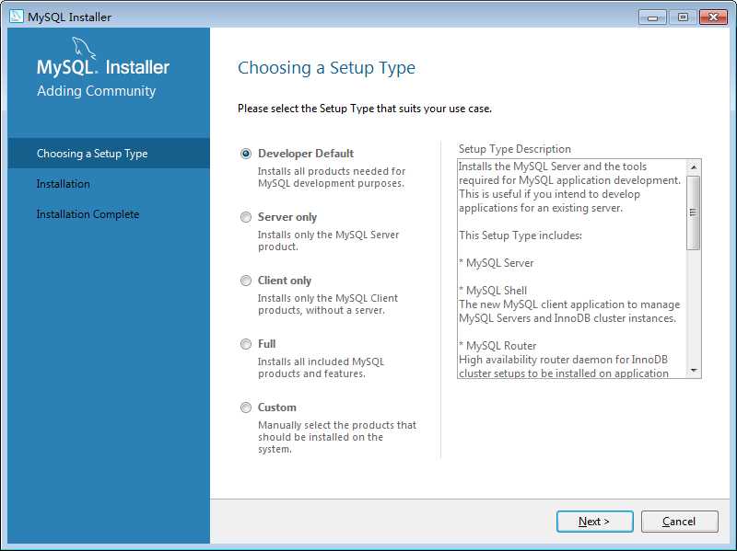
Task: Click the Cancel button
Action: point(679,522)
